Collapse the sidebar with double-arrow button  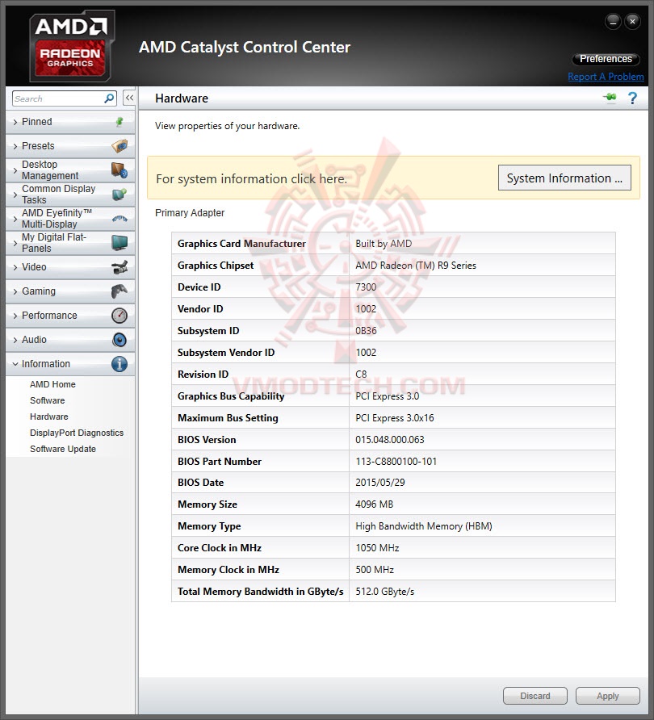pos(129,98)
